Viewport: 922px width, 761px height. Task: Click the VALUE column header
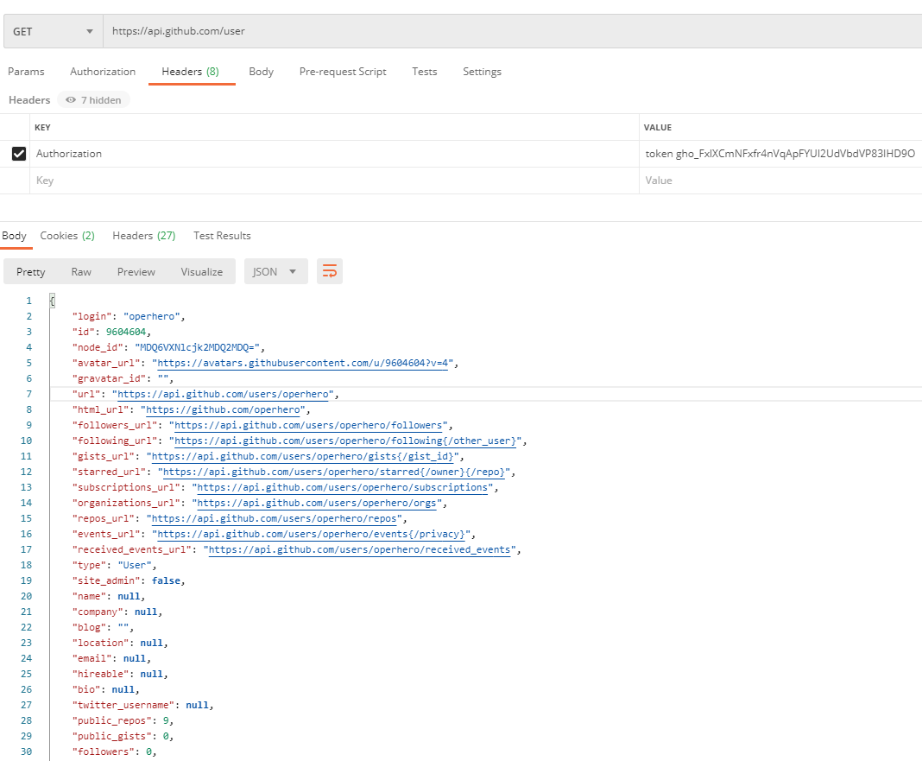(657, 127)
